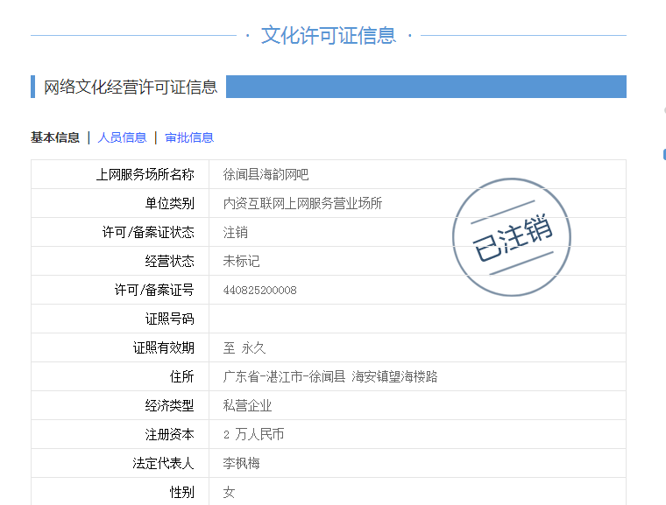The width and height of the screenshot is (666, 505).
Task: Click the 至 永久 validity value
Action: click(x=244, y=348)
